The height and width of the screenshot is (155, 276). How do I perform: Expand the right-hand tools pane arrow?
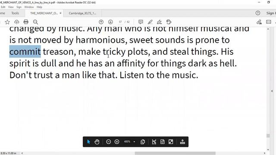272,91
